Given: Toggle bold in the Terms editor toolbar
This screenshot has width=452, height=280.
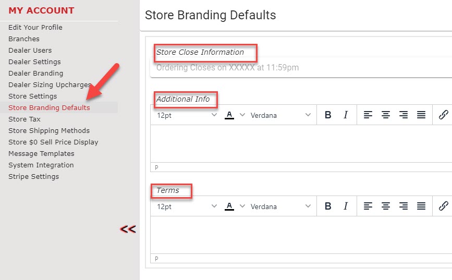Looking at the screenshot, I should [x=328, y=206].
